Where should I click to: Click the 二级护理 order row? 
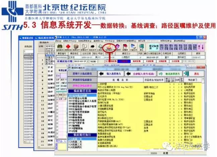click(x=149, y=84)
